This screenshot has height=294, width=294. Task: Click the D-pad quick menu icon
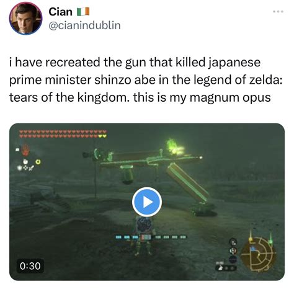tap(25, 168)
